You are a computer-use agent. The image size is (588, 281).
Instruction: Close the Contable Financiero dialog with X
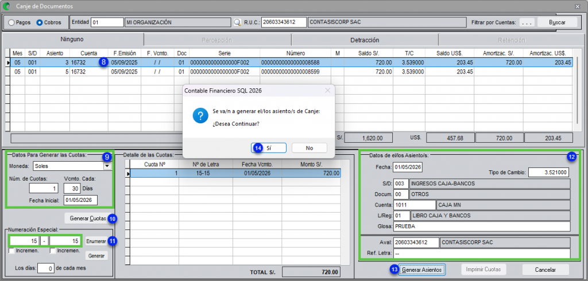327,90
